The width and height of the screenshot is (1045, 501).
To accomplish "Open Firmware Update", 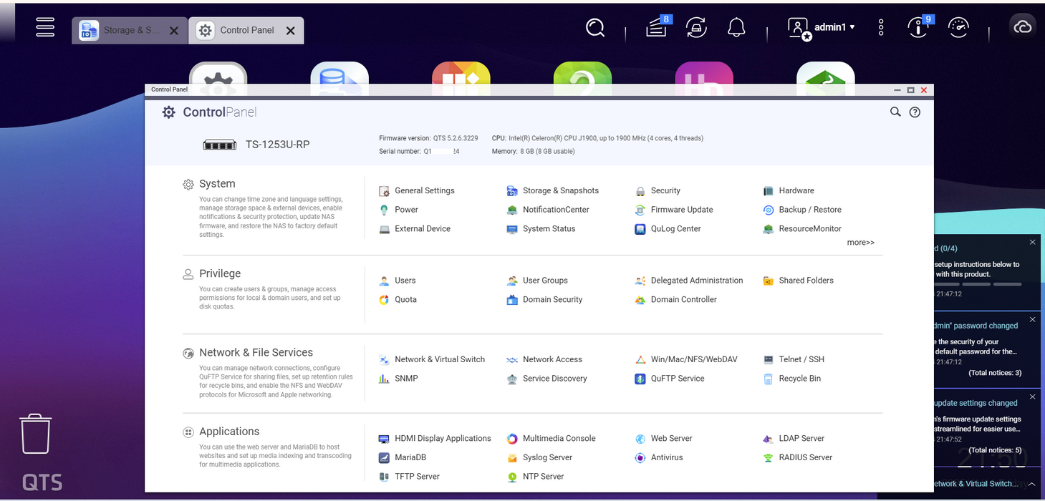I will [674, 210].
